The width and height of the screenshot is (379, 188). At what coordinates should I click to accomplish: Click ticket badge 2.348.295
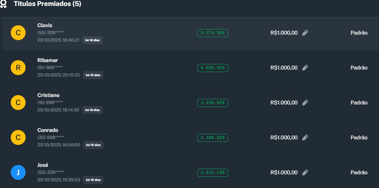(212, 137)
